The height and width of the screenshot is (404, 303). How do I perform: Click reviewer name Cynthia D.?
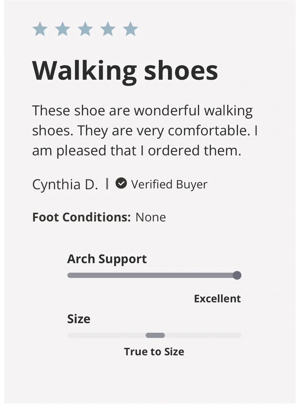65,184
